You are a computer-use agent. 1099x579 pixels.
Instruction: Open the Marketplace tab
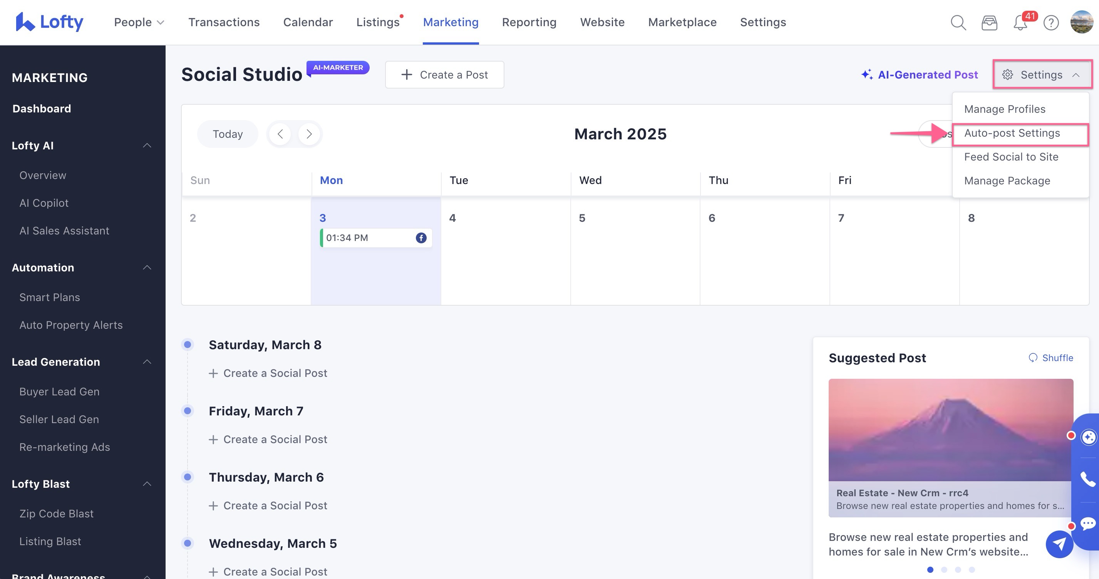click(x=682, y=22)
